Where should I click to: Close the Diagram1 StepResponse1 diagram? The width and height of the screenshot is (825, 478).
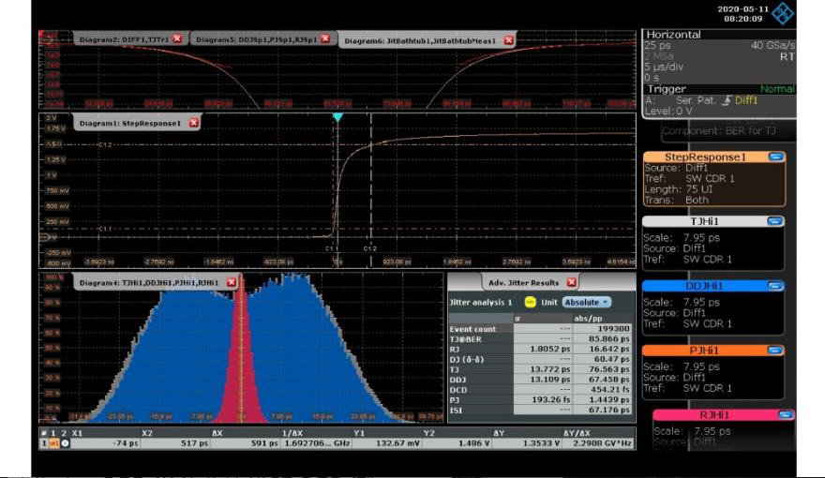click(194, 122)
